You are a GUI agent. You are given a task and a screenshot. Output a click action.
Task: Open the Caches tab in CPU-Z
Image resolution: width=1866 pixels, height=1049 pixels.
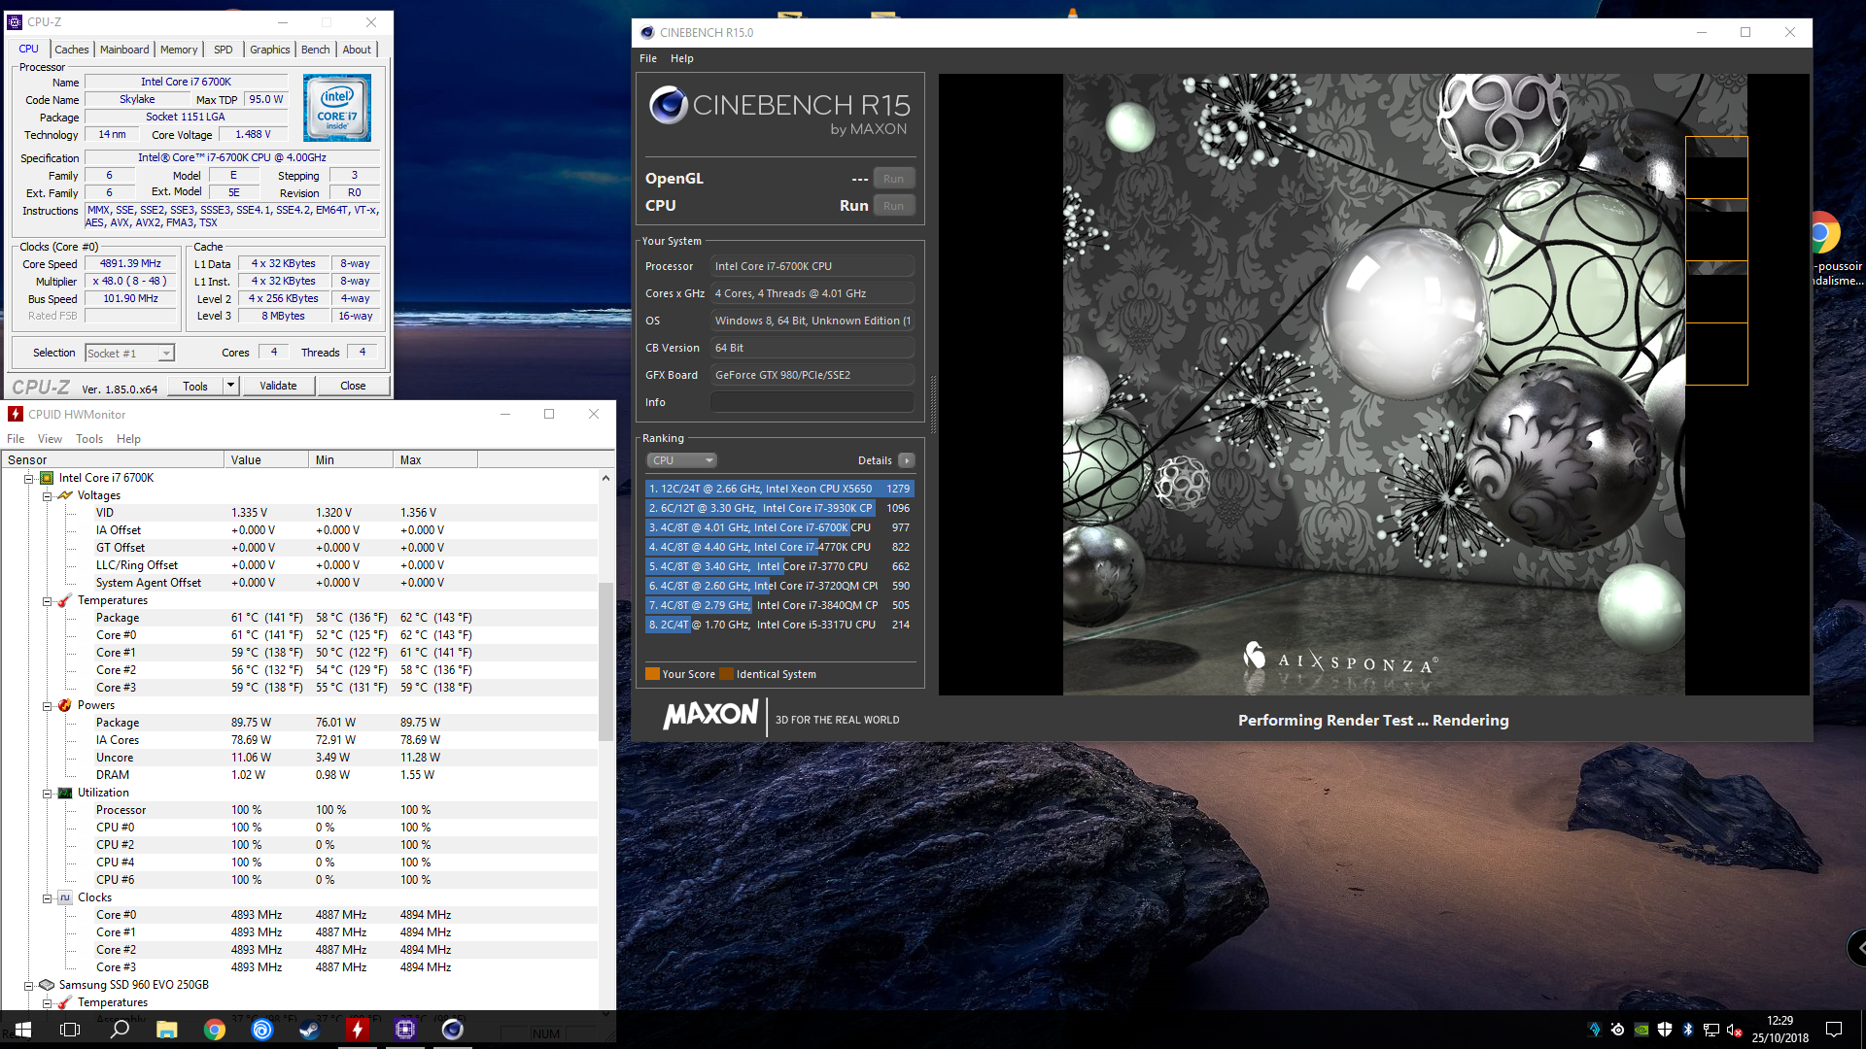pos(71,50)
